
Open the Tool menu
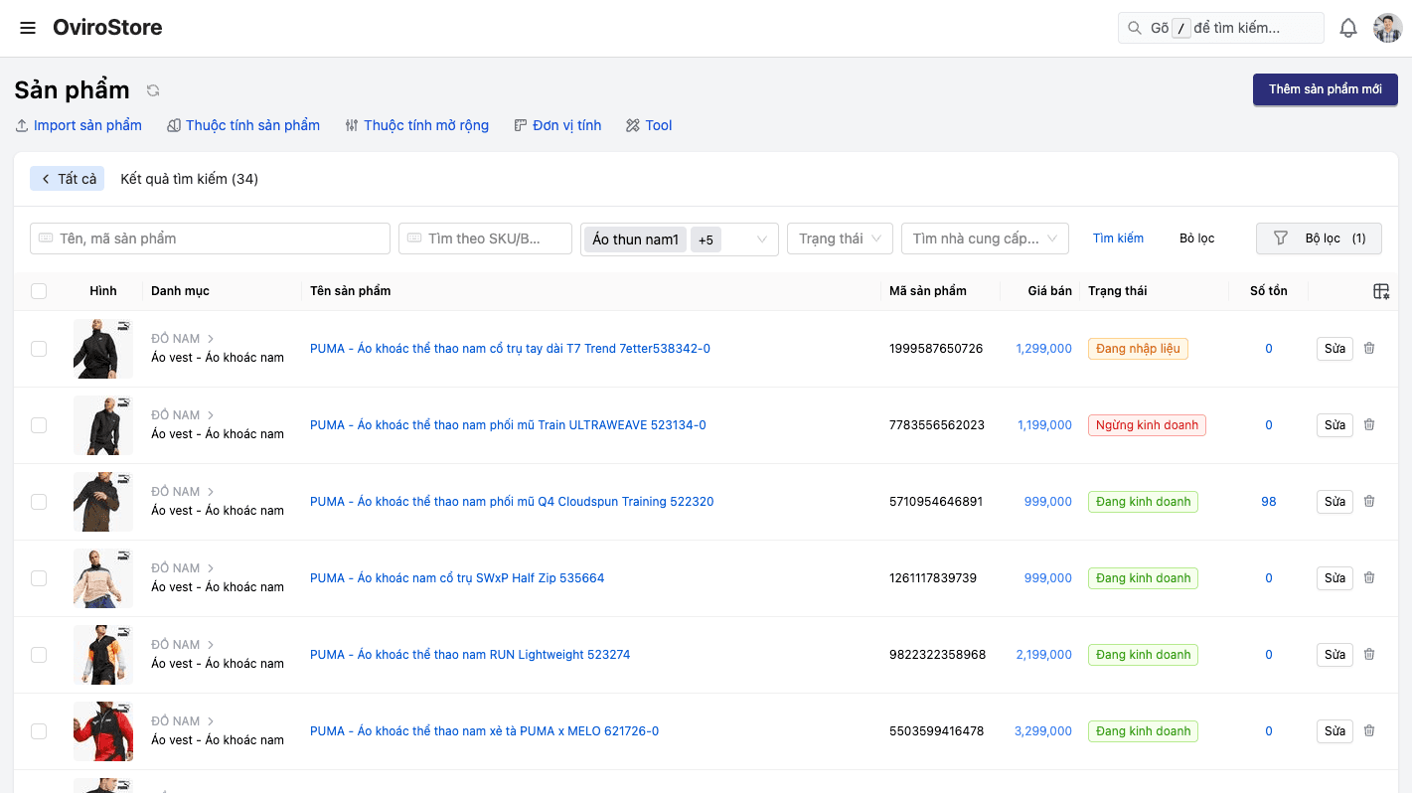(649, 125)
